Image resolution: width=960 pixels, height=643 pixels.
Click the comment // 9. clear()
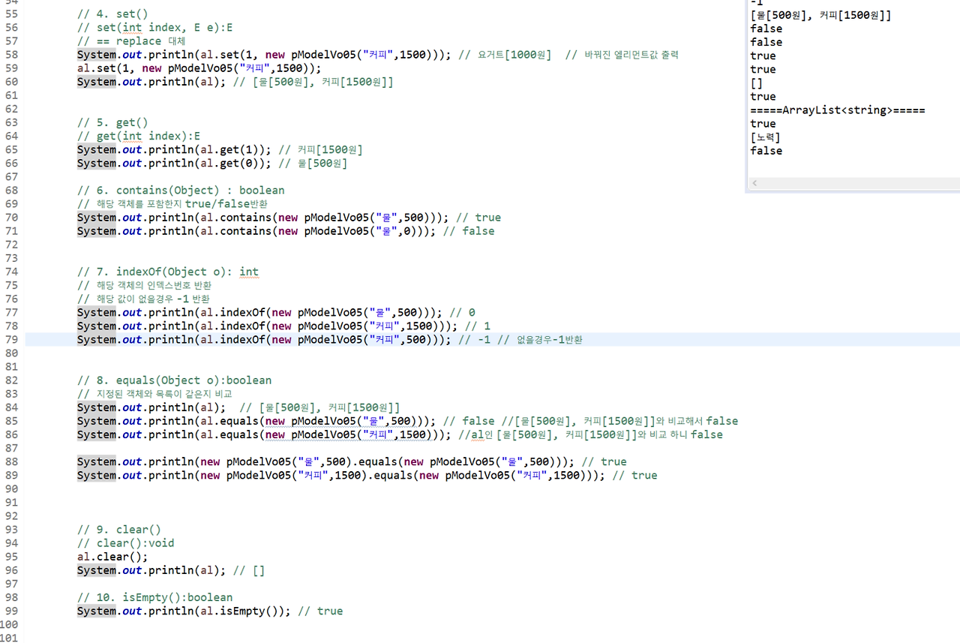(x=120, y=529)
